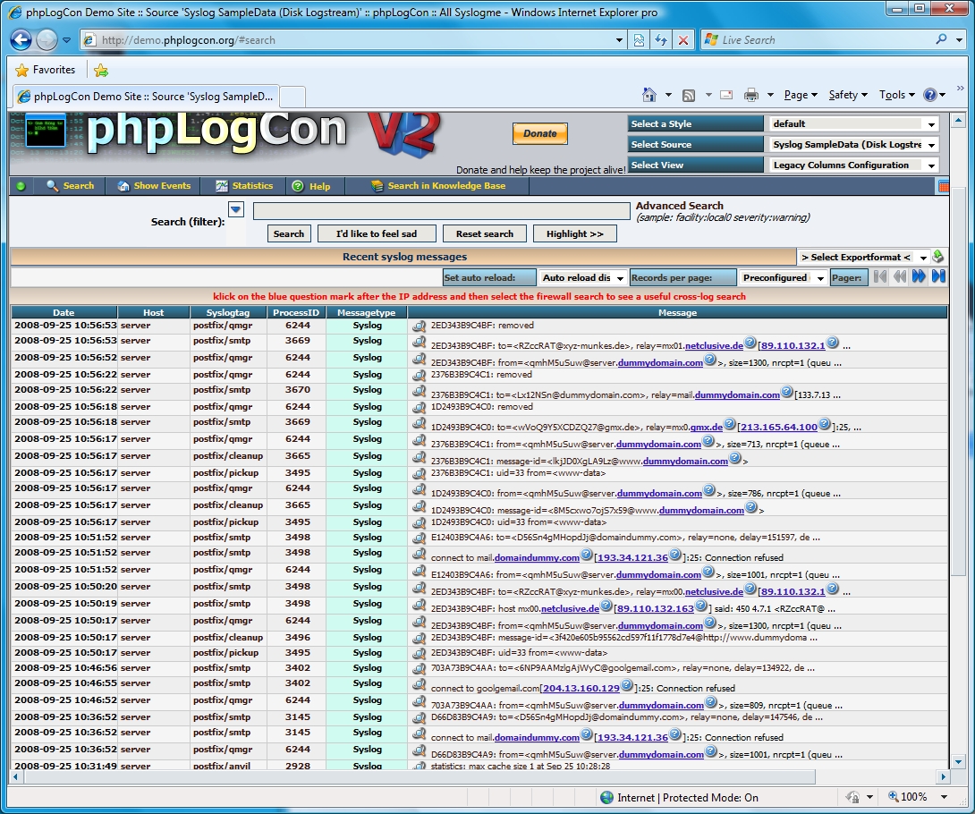Click the I'd like to feel sad button

pos(377,233)
